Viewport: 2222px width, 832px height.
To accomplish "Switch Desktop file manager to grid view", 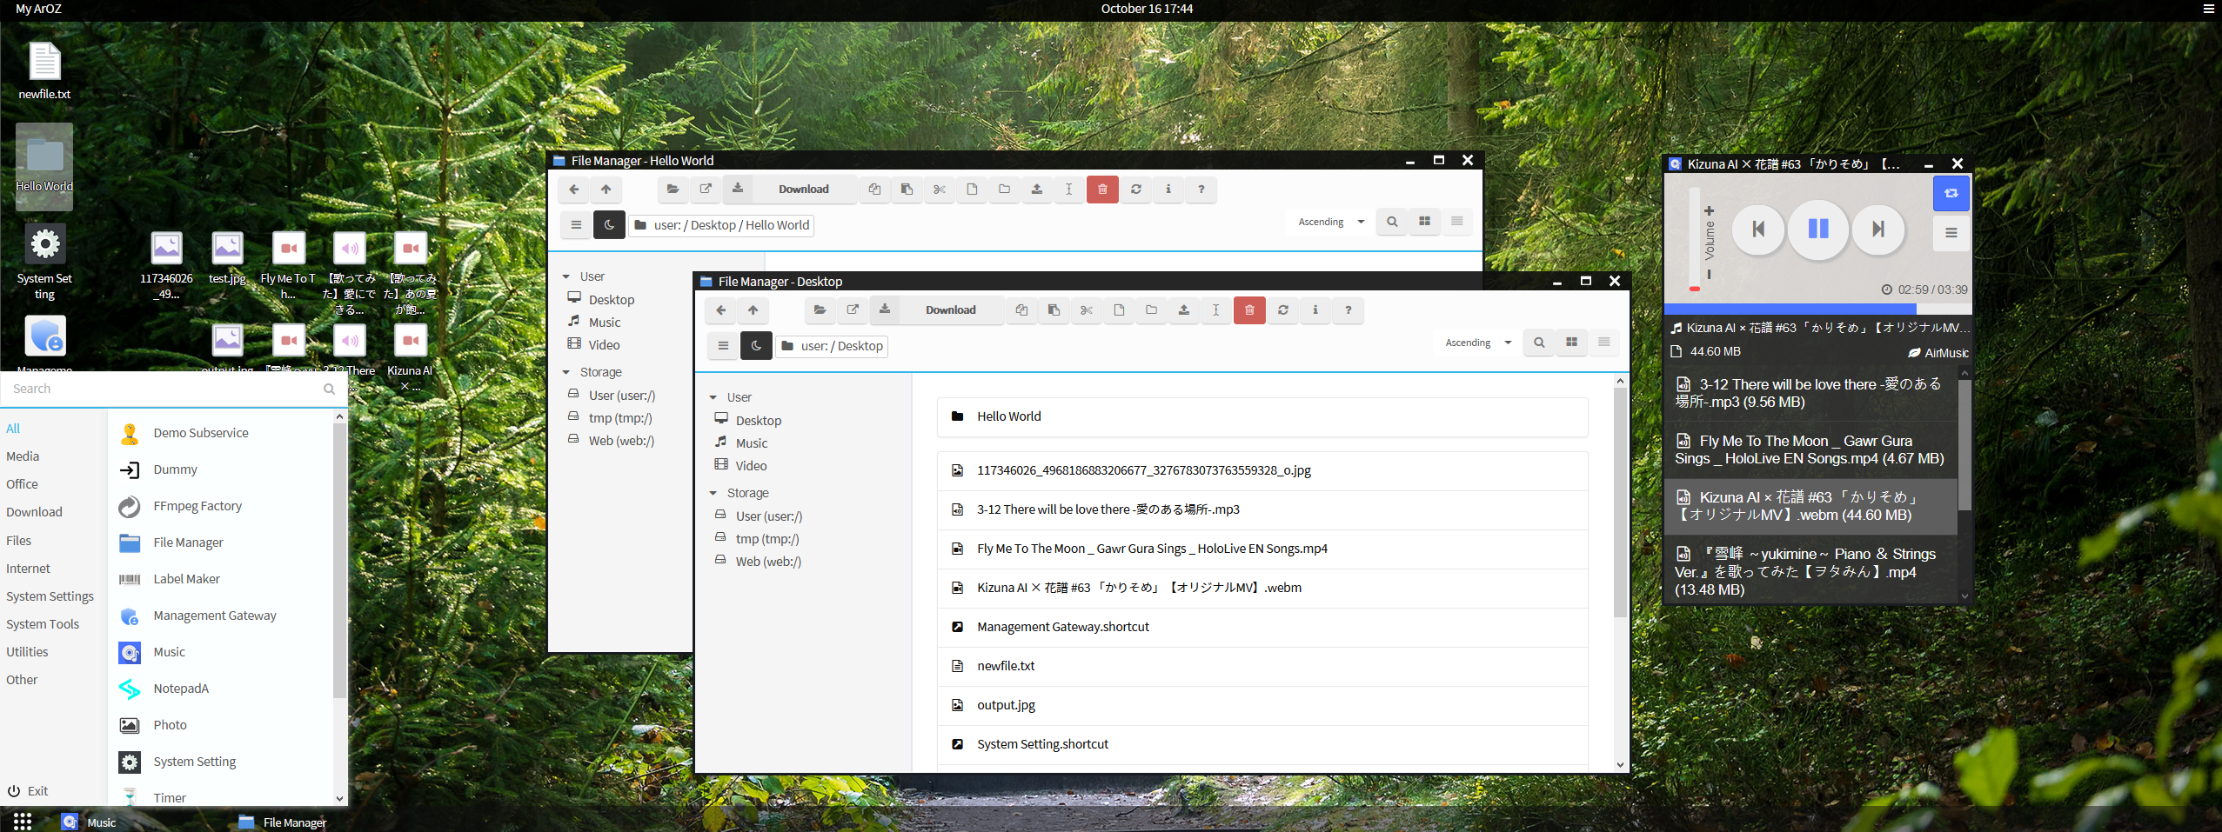I will tap(1571, 343).
